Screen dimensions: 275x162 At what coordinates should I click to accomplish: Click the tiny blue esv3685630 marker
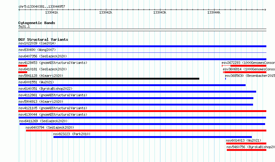(226, 79)
